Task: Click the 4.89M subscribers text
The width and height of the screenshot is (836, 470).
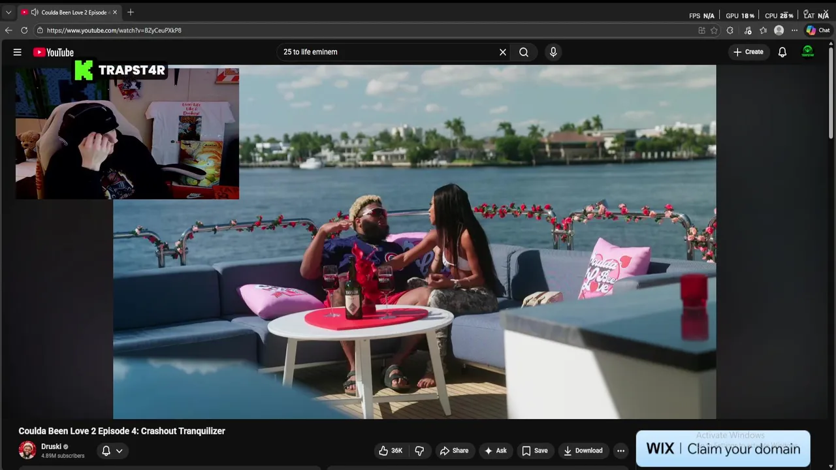Action: point(63,456)
